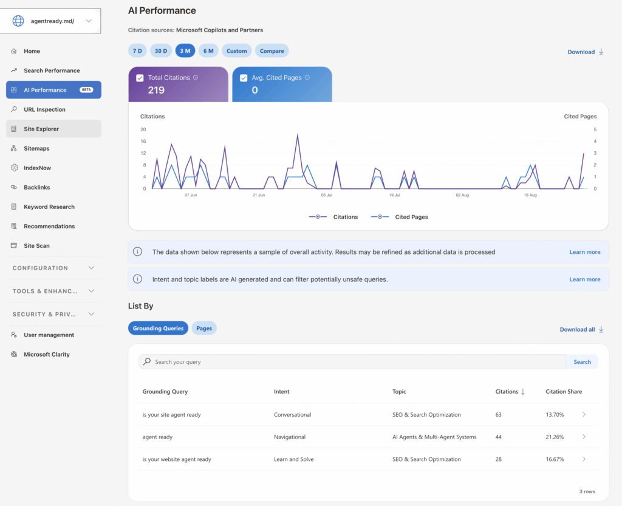Select the Sitemaps hierarchy icon
The height and width of the screenshot is (506, 622).
tap(14, 148)
